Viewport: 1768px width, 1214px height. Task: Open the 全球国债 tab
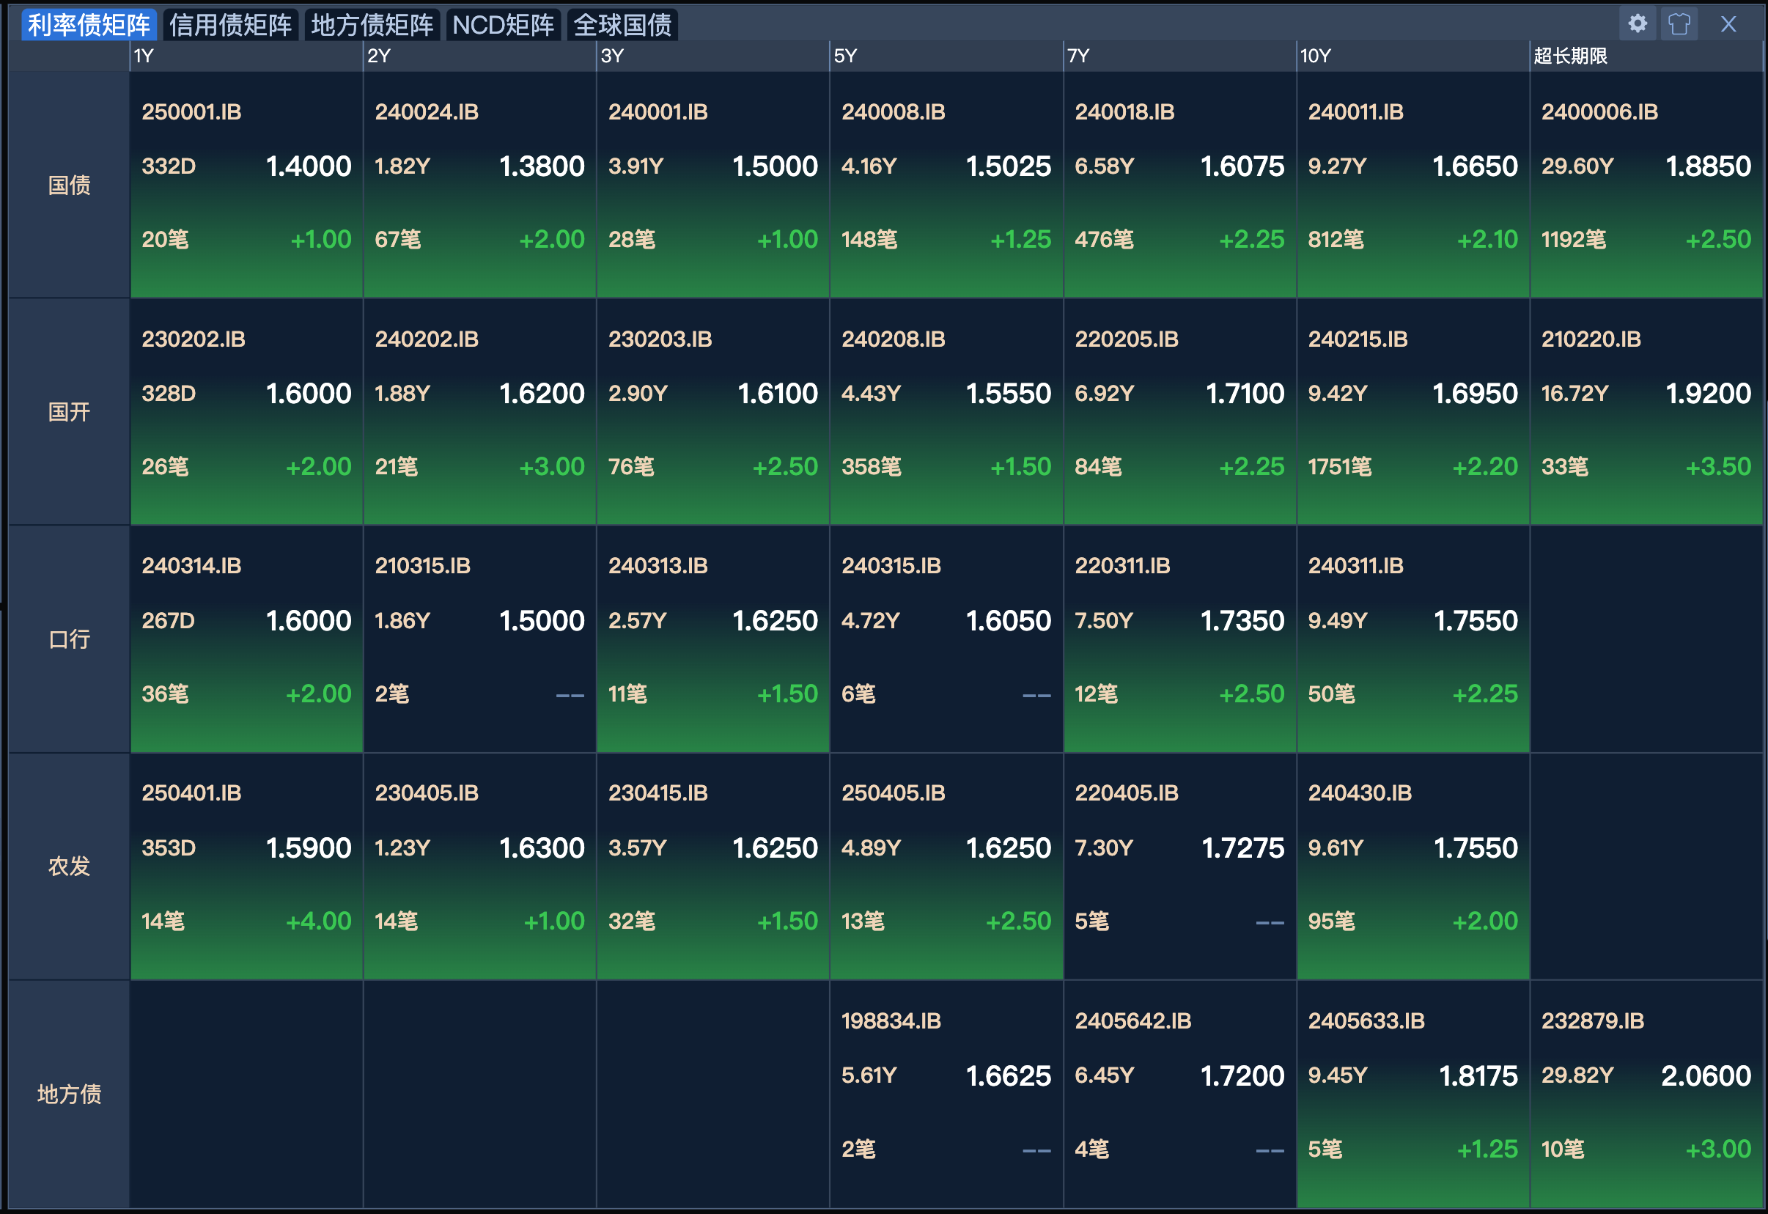(x=622, y=24)
